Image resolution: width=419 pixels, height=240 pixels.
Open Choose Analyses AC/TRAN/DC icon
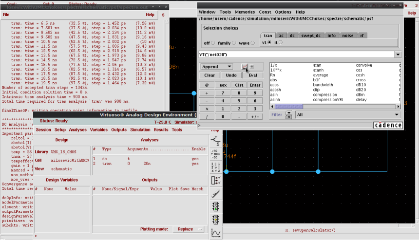point(216,154)
